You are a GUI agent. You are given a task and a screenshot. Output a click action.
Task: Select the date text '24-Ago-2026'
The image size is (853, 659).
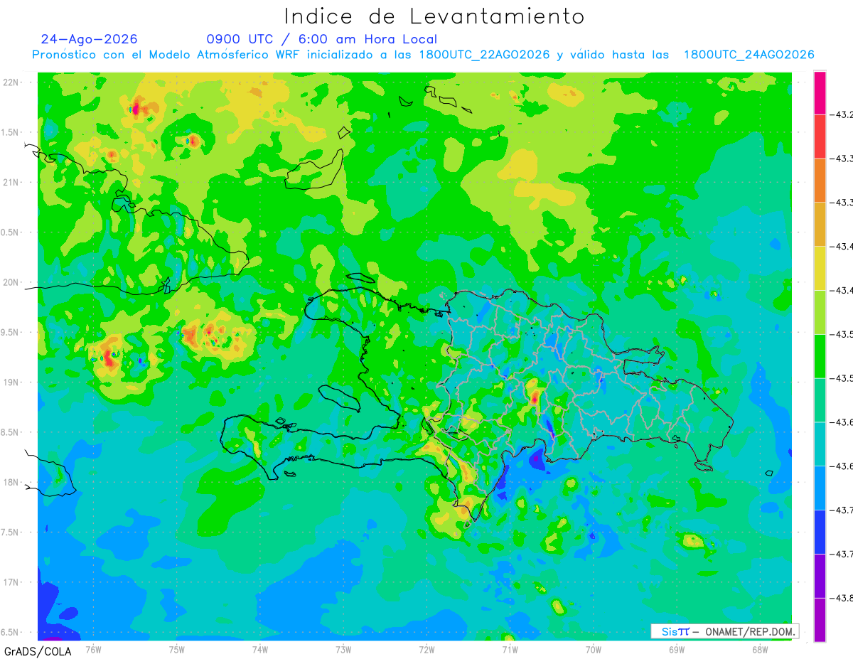pyautogui.click(x=90, y=39)
